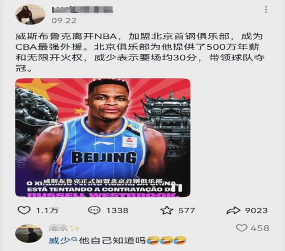Open comments via the speech bubble icon
The height and width of the screenshot is (251, 285).
pos(94,210)
